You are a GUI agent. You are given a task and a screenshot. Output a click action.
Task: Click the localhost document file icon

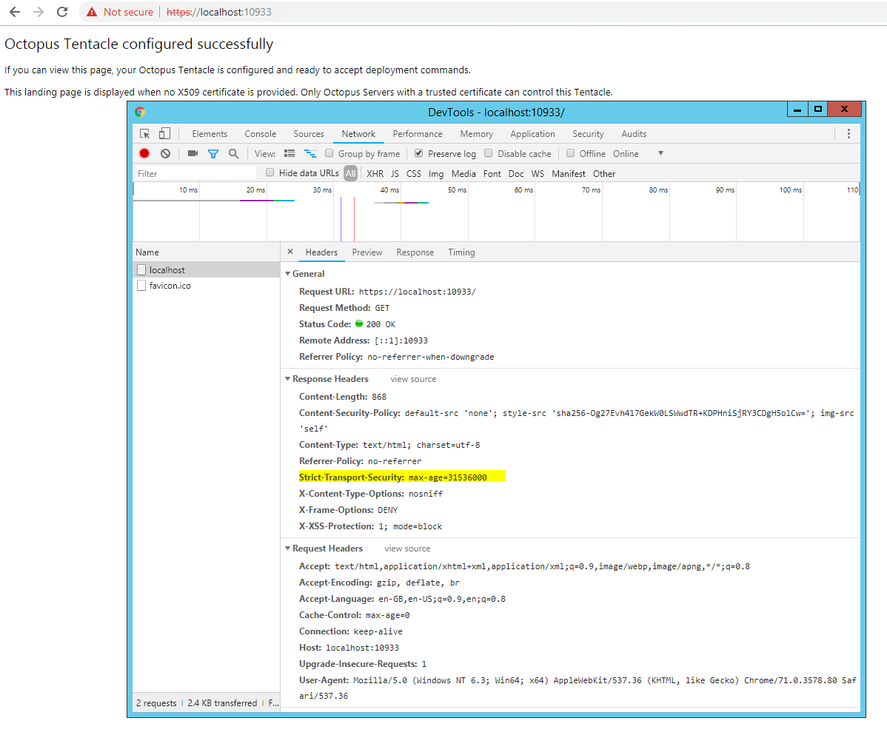(141, 270)
